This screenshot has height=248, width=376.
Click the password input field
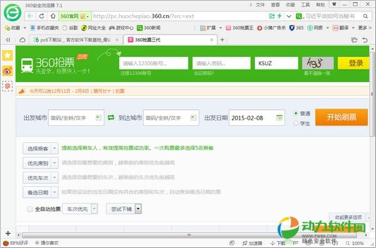click(221, 63)
